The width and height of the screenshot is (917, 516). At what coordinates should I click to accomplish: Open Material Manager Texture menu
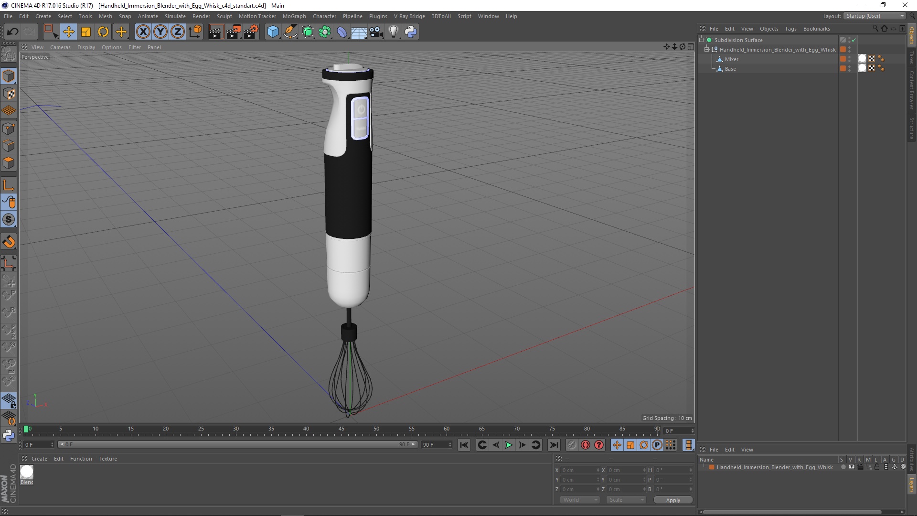(107, 459)
